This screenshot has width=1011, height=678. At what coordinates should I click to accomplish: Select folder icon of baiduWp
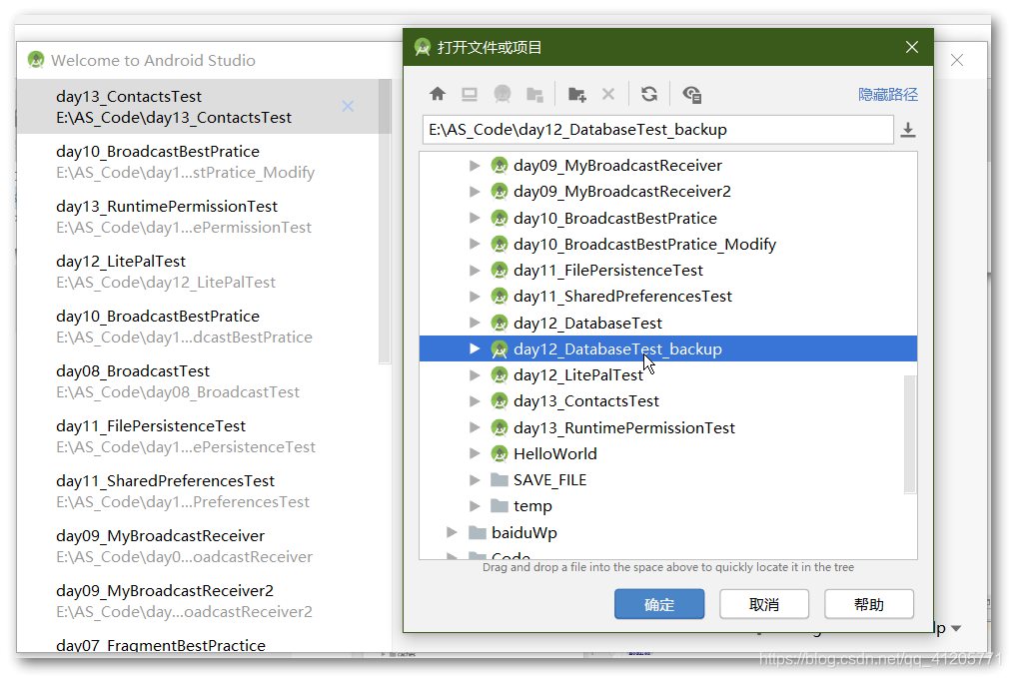click(478, 532)
